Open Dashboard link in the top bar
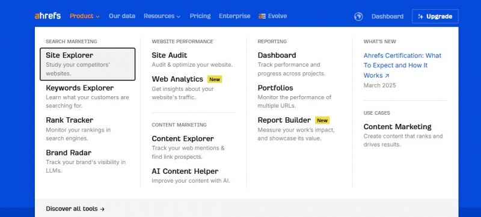The height and width of the screenshot is (217, 481). [x=387, y=17]
